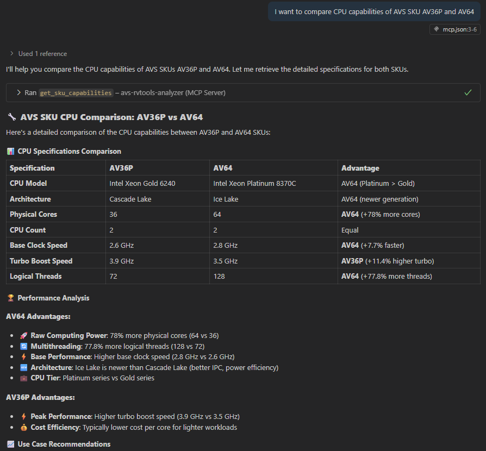Image resolution: width=486 pixels, height=451 pixels.
Task: Click the 'Use Case Recommendations' heading
Action: click(64, 444)
